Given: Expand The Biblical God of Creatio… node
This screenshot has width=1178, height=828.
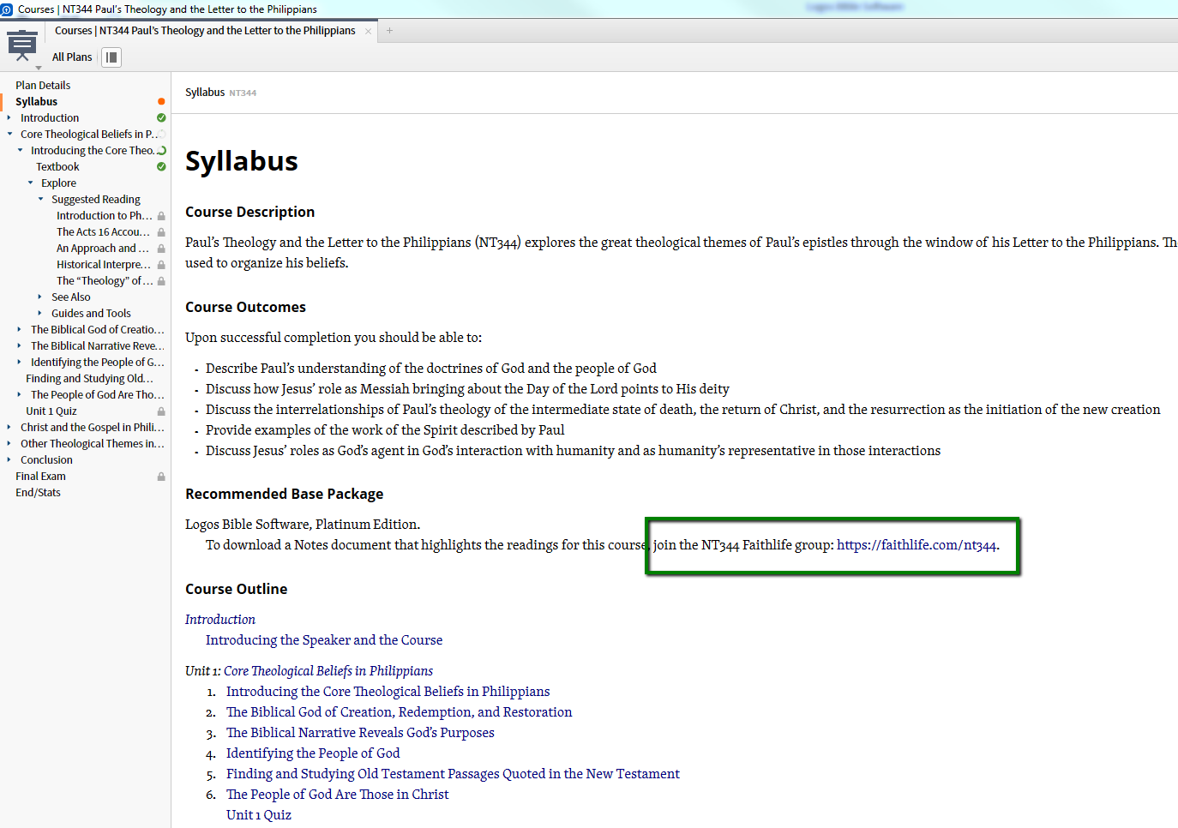Looking at the screenshot, I should (20, 329).
